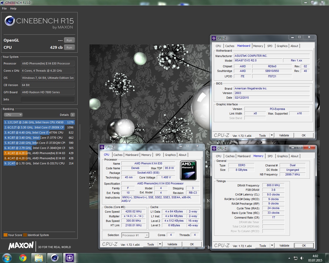Screen dimensions: 329x263
Task: Select ranking row Core i7-4770K
Action: [39, 133]
